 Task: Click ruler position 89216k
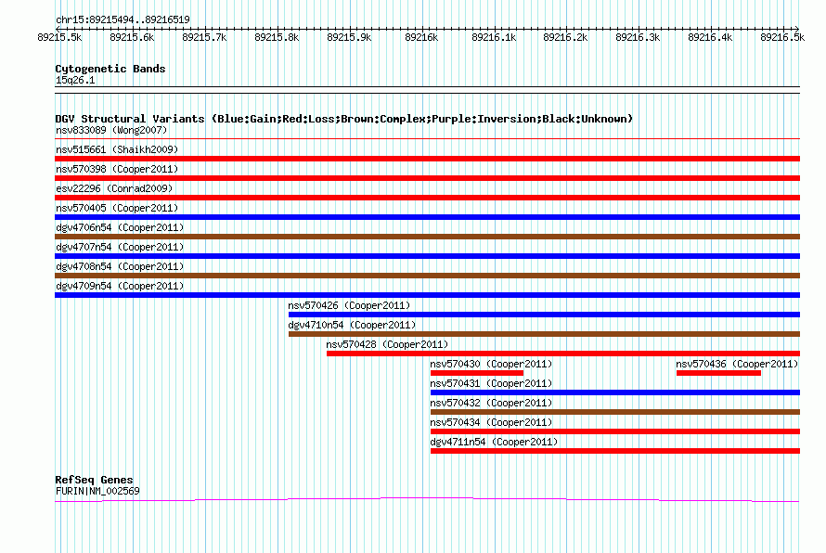pos(421,37)
